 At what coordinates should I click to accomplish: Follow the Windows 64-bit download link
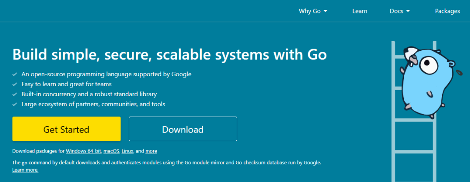coord(84,151)
